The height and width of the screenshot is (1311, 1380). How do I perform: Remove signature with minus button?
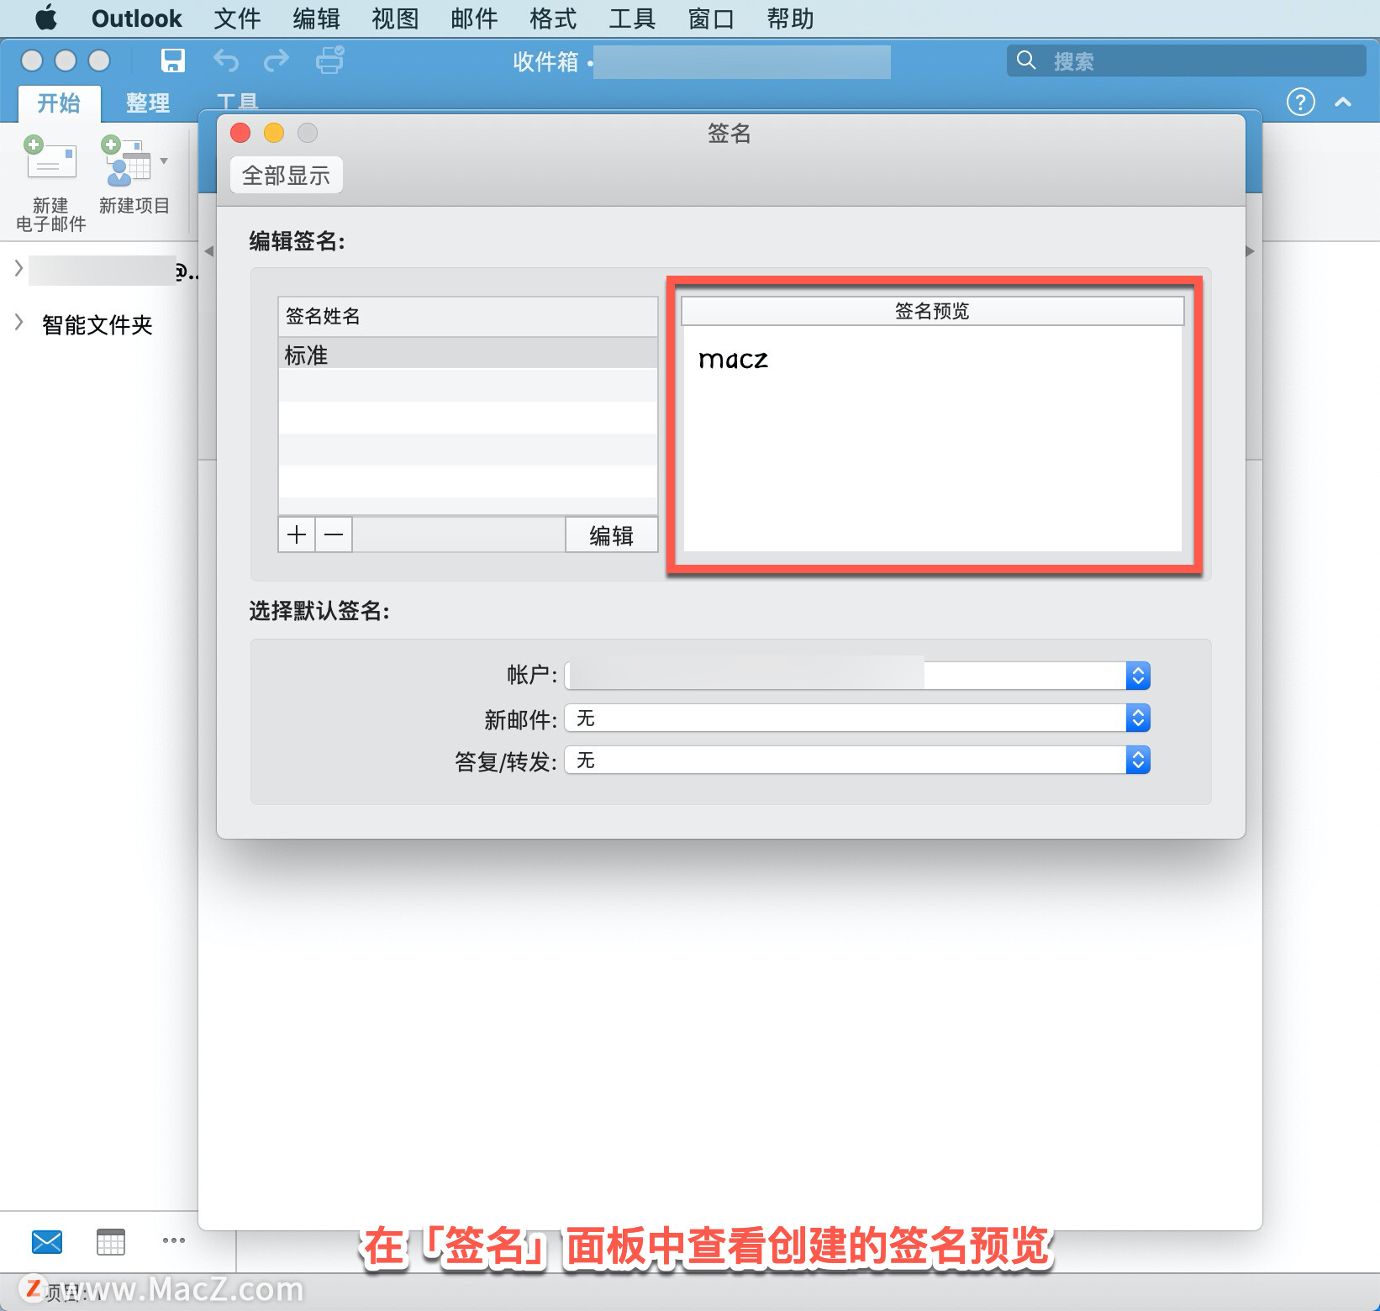334,534
